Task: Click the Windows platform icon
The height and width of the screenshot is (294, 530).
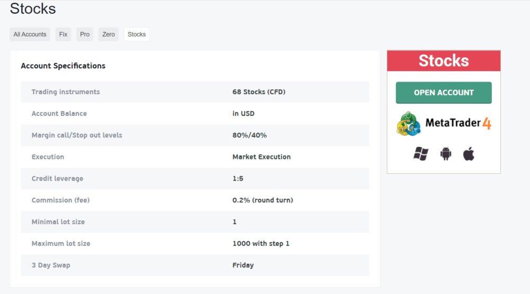Action: [x=421, y=154]
